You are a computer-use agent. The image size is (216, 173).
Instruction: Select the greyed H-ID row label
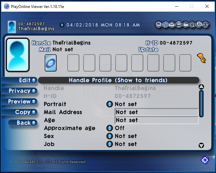pos(50,96)
